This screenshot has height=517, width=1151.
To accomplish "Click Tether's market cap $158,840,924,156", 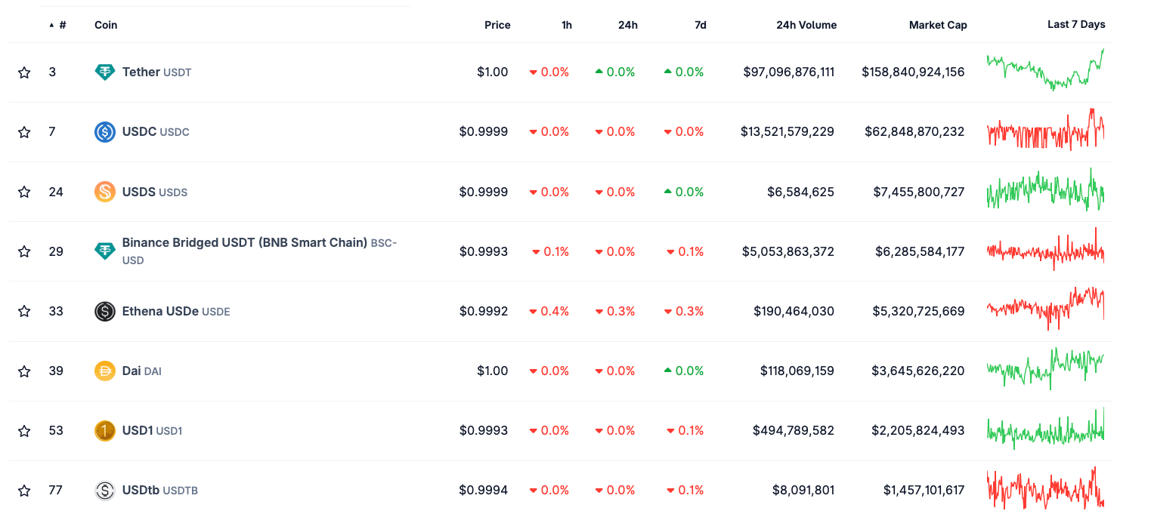I will click(x=913, y=72).
